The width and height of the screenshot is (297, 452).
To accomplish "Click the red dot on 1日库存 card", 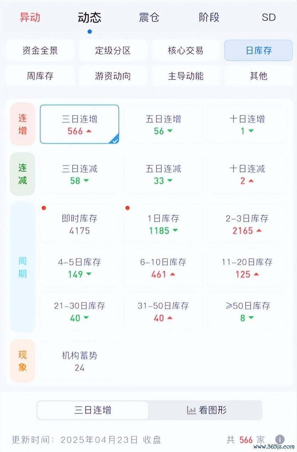I will (x=127, y=208).
